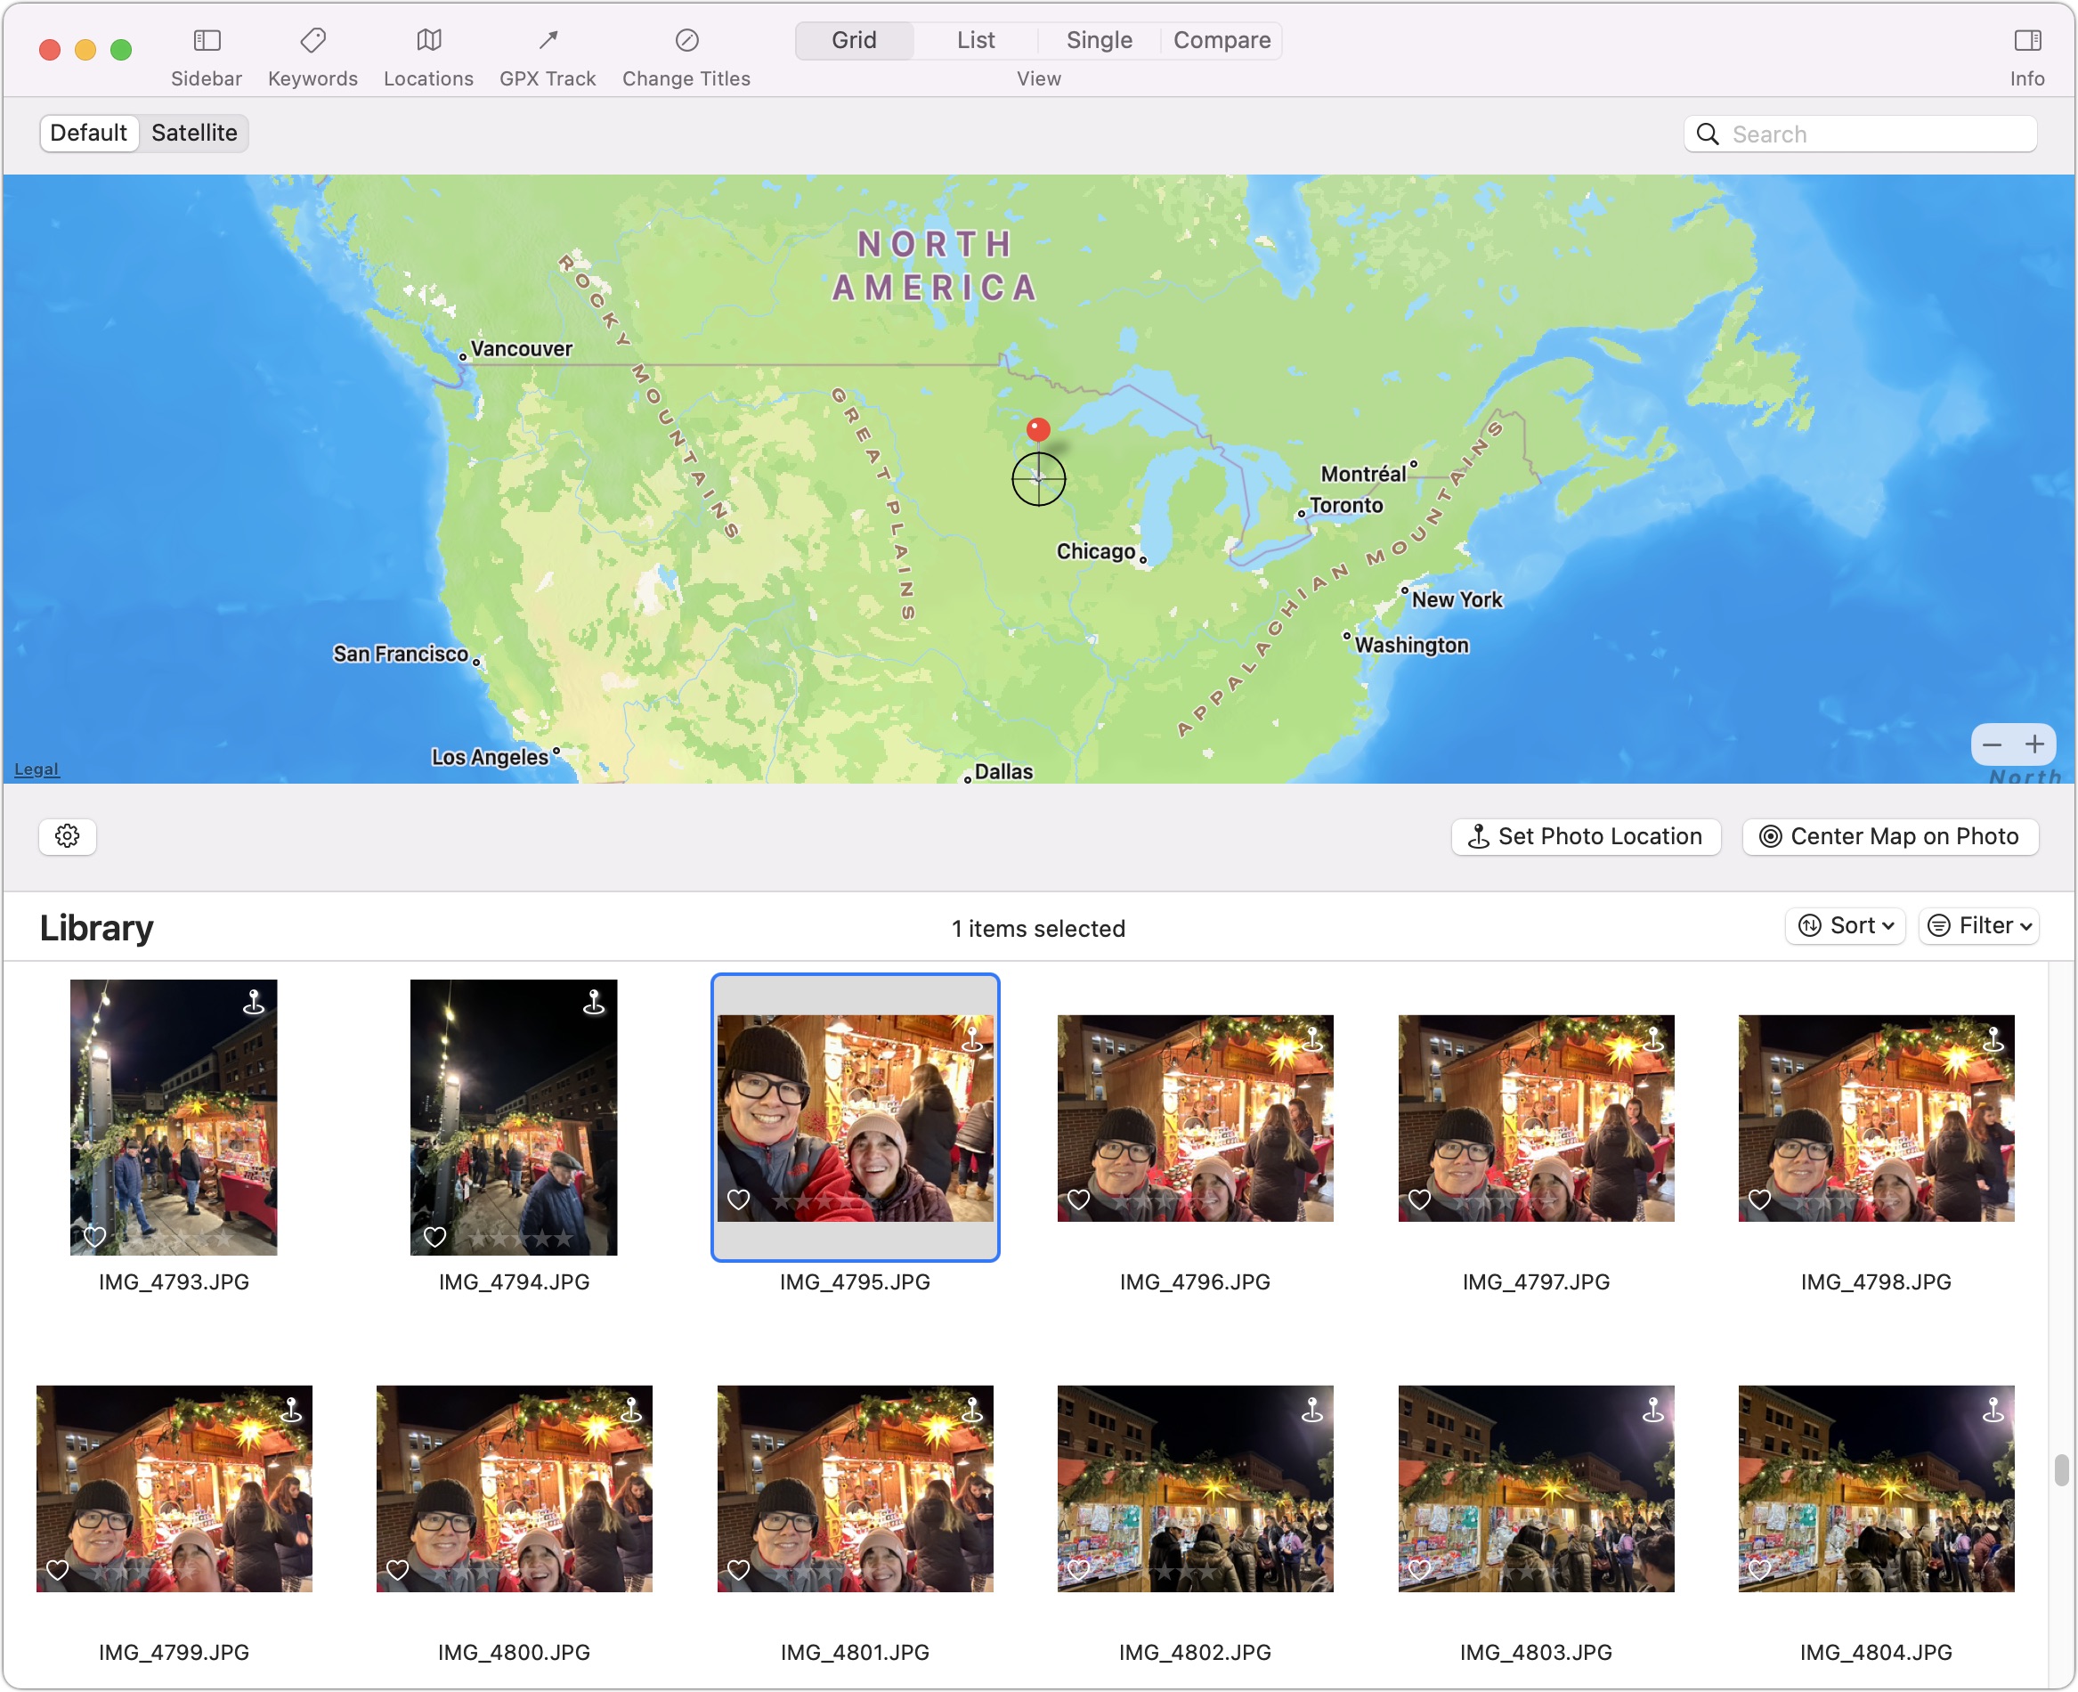Select the Compare view tab
This screenshot has width=2078, height=1692.
pyautogui.click(x=1222, y=41)
